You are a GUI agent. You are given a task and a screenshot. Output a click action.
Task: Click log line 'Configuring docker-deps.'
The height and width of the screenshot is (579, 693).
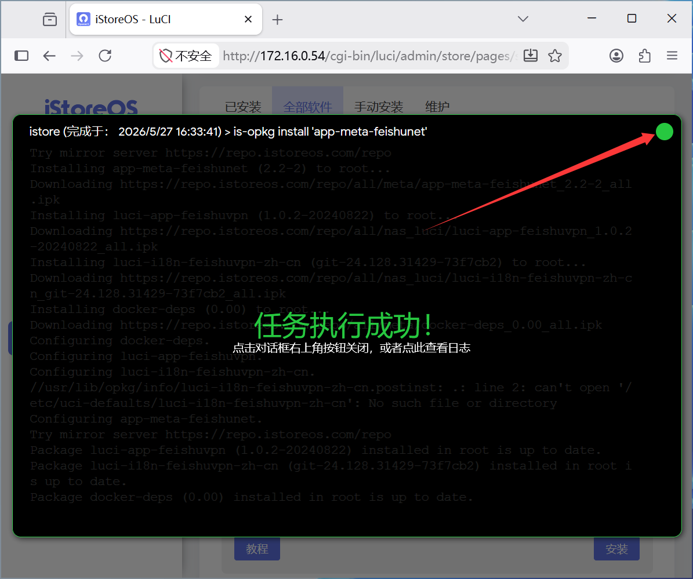pyautogui.click(x=119, y=341)
